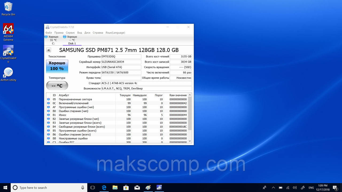Open the CrystalDiskInfo desktop shortcut
Viewport: 342px width, 192px height.
(x=8, y=54)
